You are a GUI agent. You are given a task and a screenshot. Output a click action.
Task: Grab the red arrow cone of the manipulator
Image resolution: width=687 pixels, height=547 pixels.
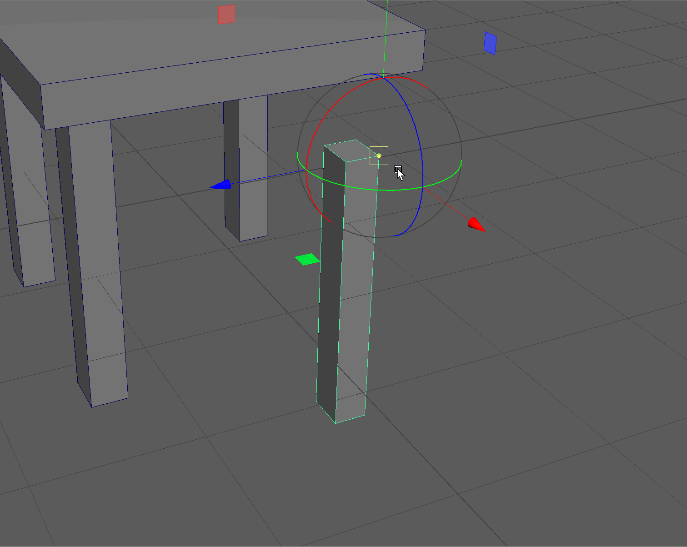coord(476,225)
